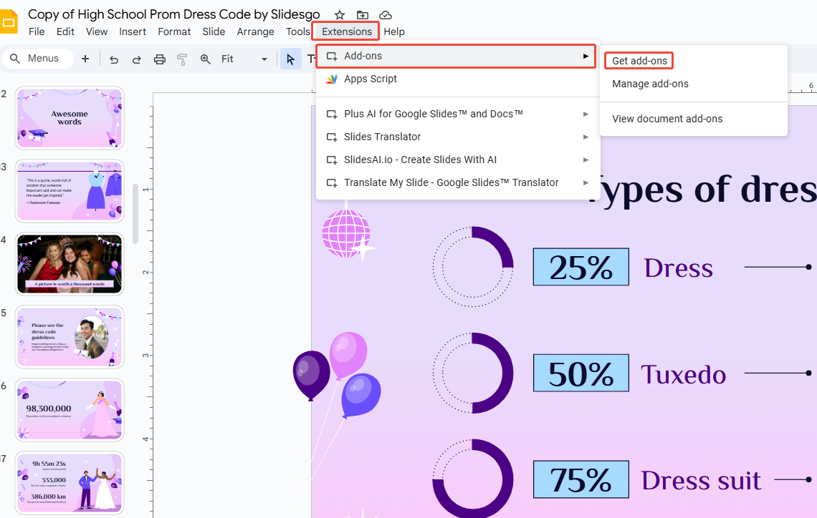The height and width of the screenshot is (518, 817).
Task: Check the document cloud save status
Action: [x=385, y=14]
